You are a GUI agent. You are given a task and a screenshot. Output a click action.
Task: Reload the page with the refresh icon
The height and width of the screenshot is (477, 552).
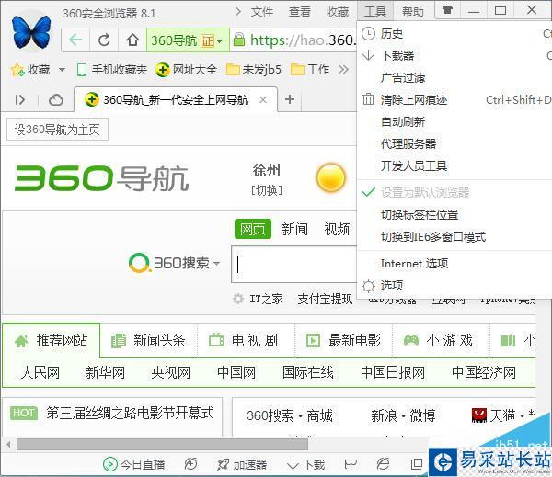click(x=104, y=40)
